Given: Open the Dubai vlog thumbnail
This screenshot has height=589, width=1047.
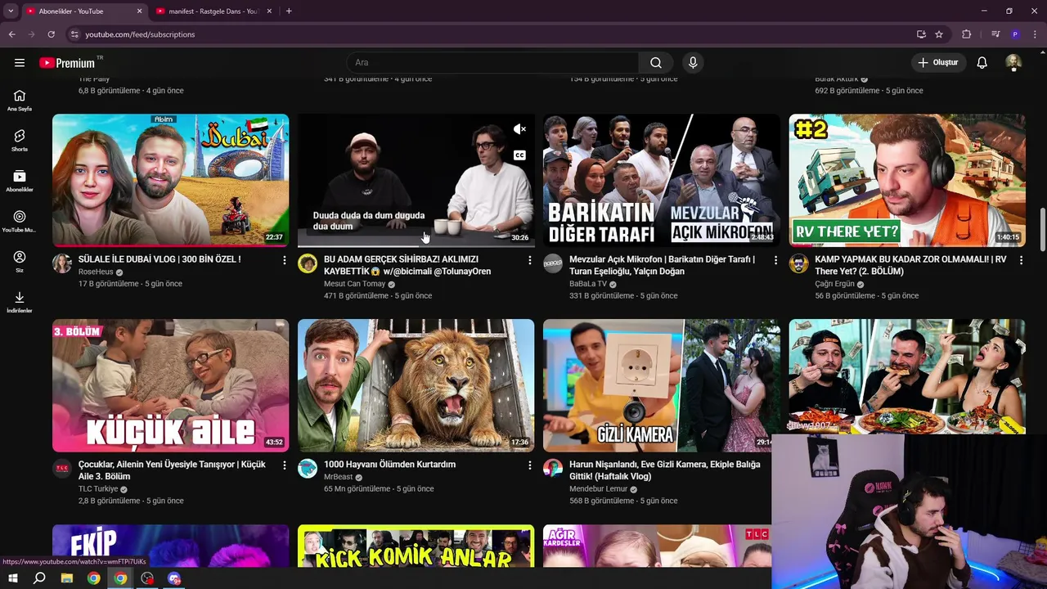Looking at the screenshot, I should 170,180.
